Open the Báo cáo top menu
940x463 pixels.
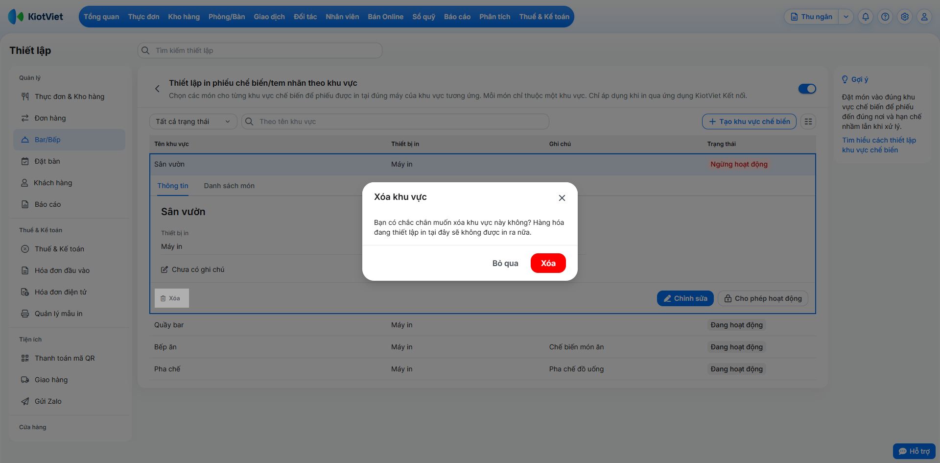click(457, 17)
